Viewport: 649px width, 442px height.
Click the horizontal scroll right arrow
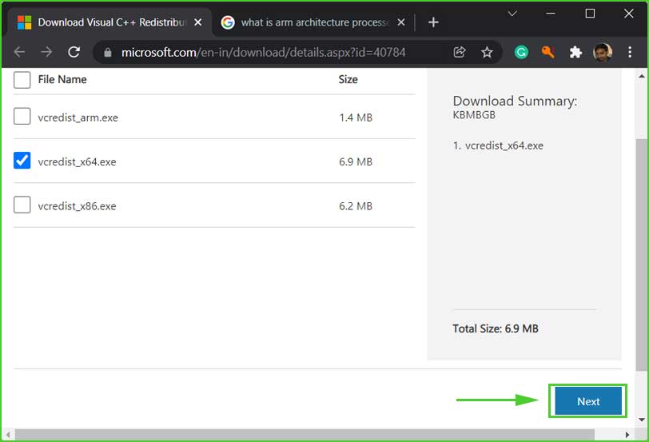pos(627,435)
